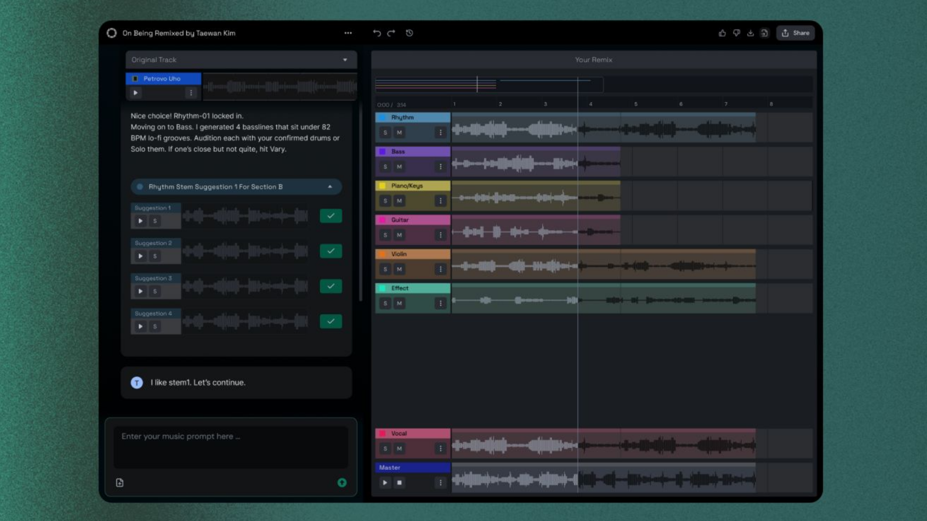Solo the Rhythm track

385,132
